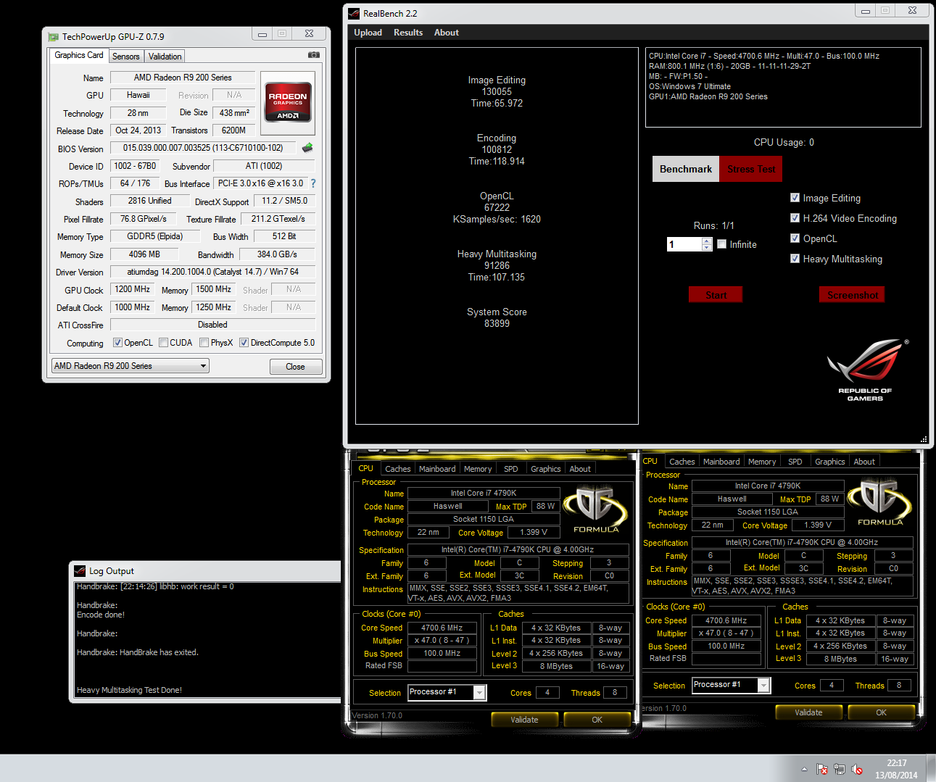Toggle the DirectCompute 5.0 checkbox

click(x=244, y=343)
